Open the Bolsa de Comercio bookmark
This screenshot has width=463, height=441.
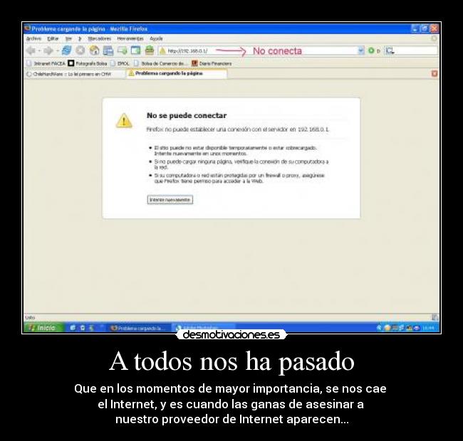tap(161, 63)
